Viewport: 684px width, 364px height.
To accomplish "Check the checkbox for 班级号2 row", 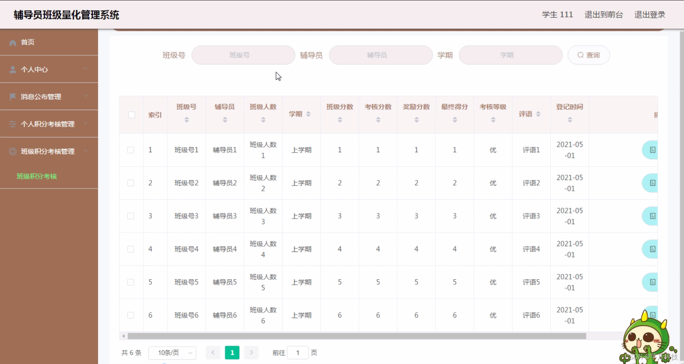I will (x=131, y=183).
